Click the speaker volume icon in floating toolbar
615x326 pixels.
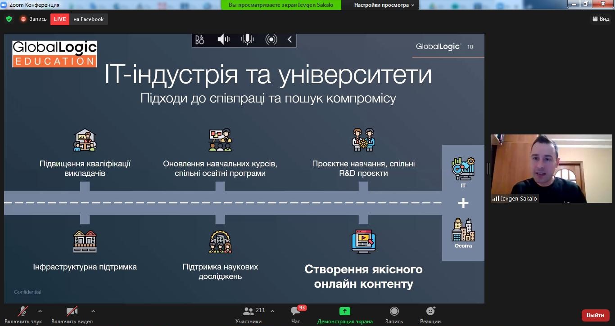tap(223, 40)
